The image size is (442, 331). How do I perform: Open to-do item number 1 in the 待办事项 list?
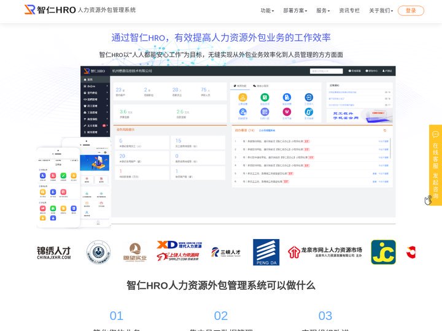click(x=311, y=142)
